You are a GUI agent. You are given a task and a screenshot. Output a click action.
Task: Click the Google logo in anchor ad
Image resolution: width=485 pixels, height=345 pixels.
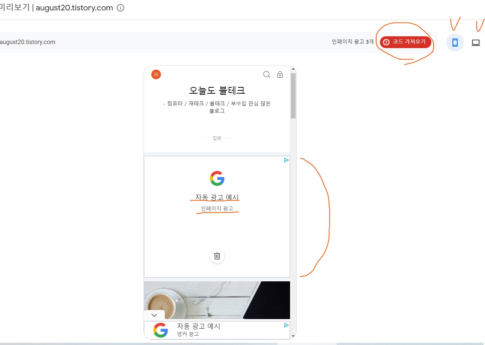coord(161,330)
